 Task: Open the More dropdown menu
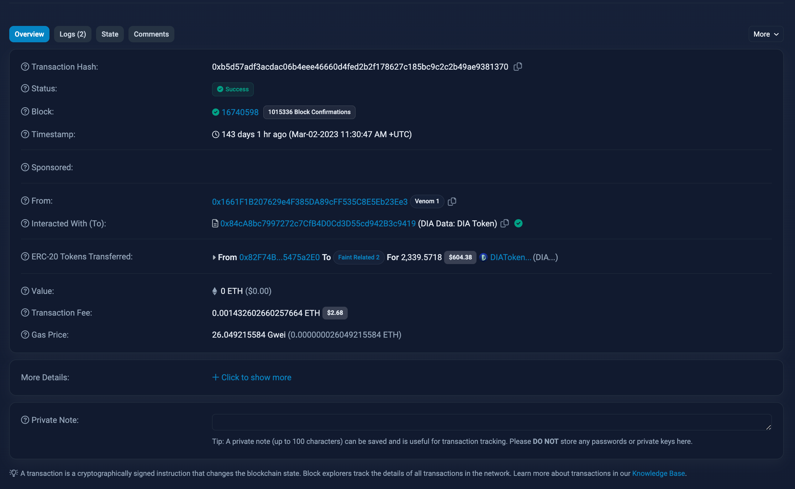766,34
